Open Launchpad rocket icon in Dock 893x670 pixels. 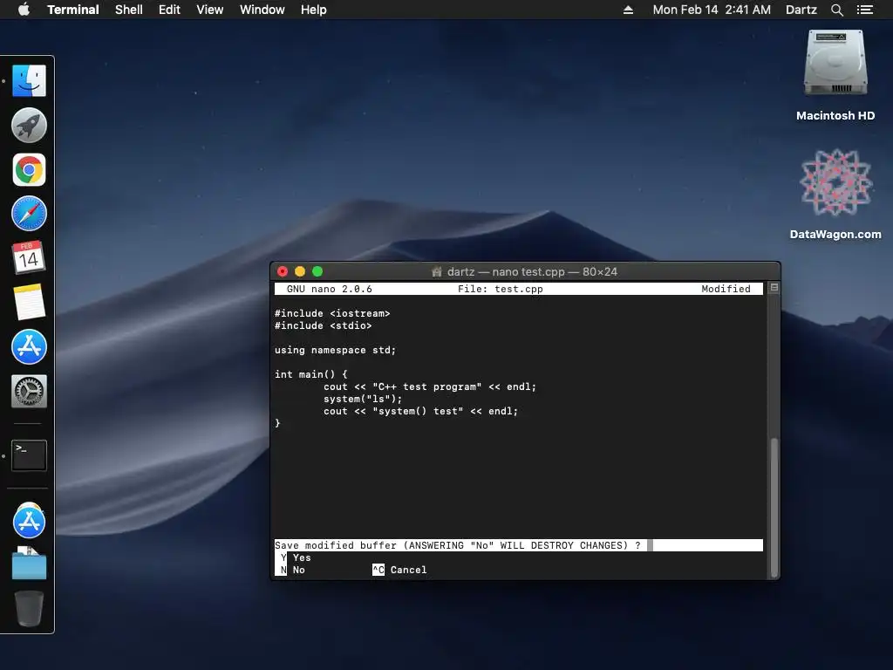[29, 125]
